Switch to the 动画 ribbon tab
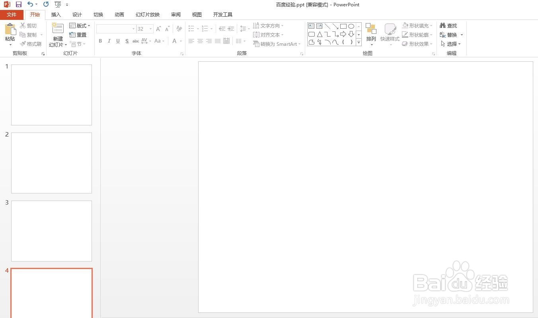538x318 pixels. tap(119, 15)
